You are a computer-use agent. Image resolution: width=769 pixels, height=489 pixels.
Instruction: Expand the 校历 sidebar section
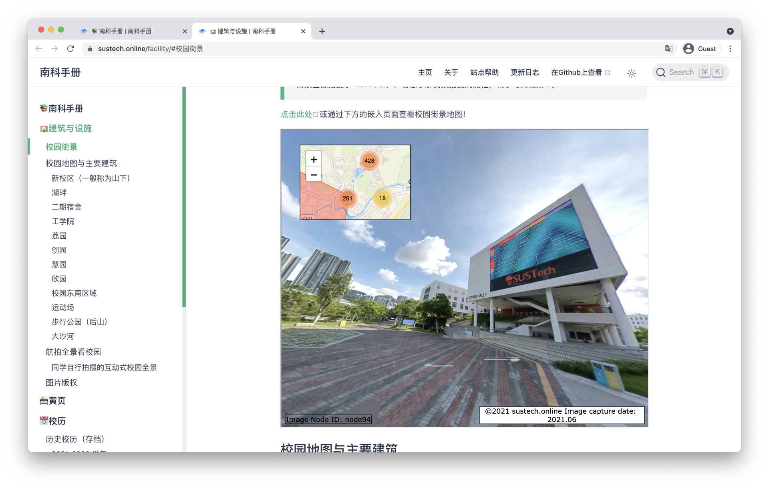(56, 421)
